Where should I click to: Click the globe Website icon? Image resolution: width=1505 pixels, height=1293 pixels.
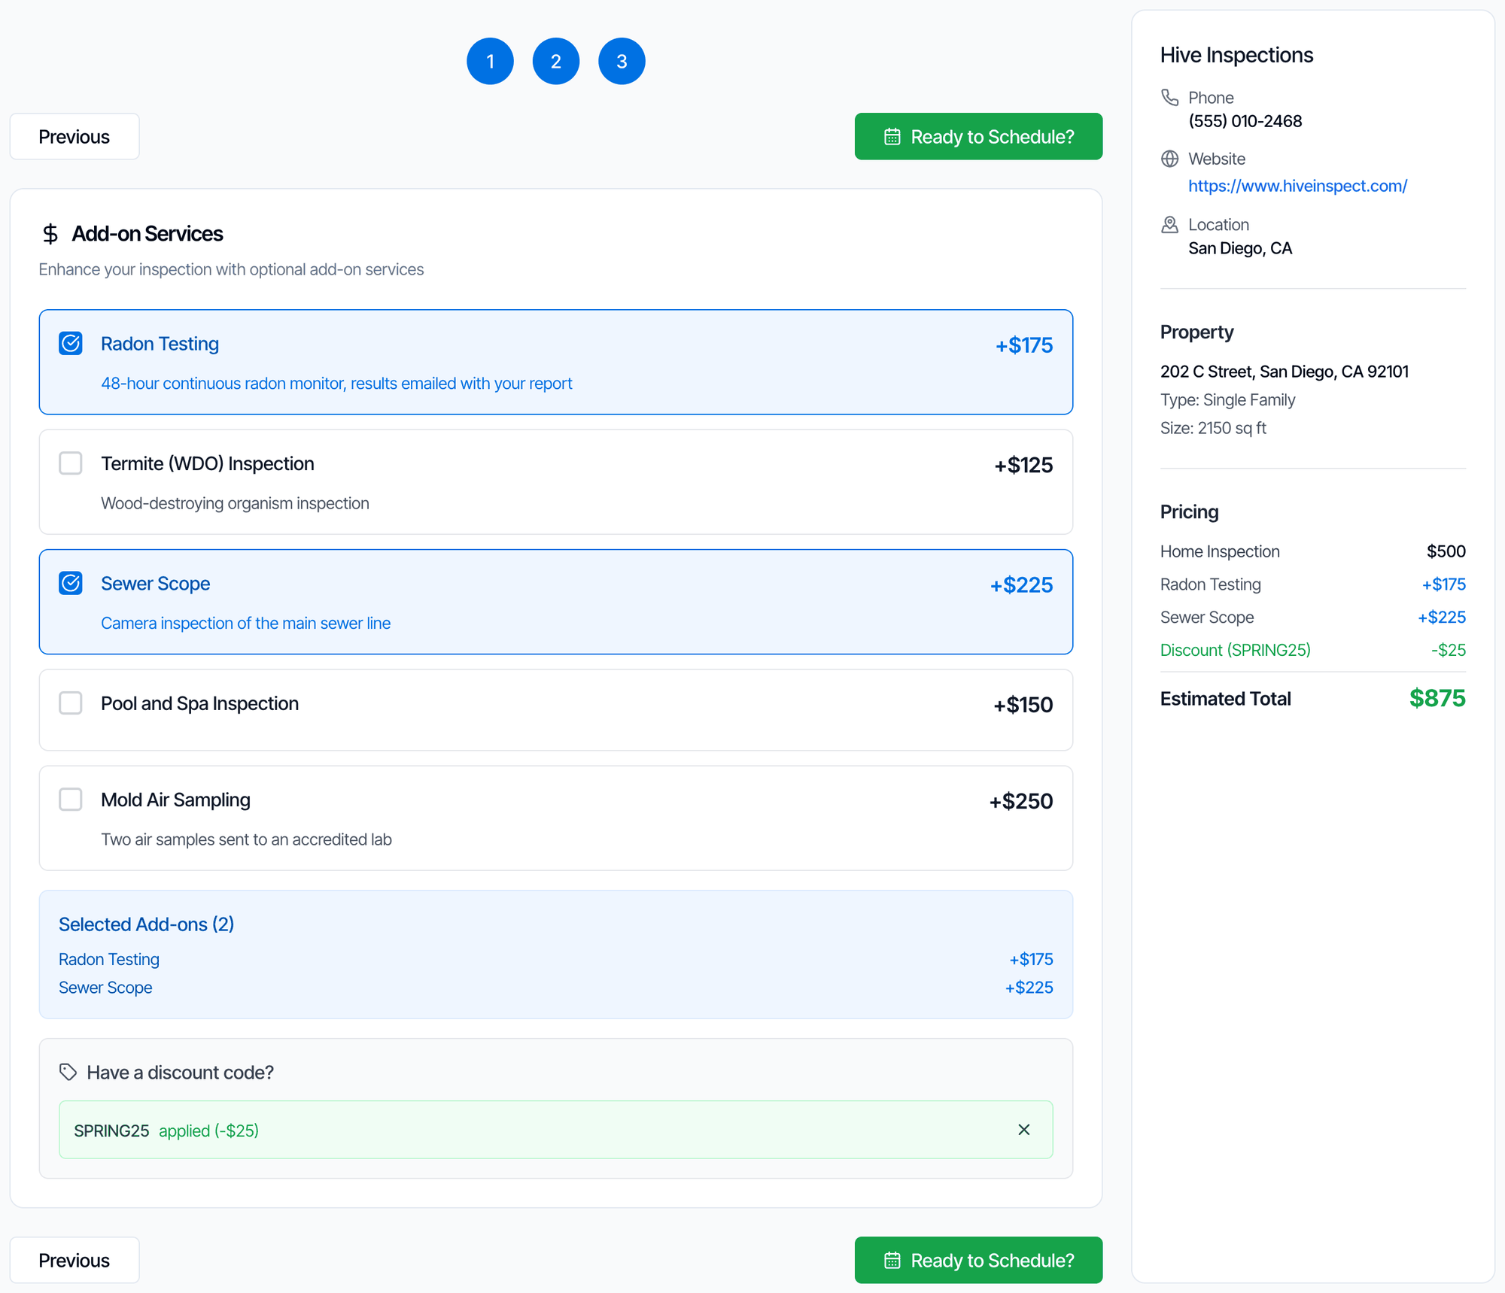coord(1169,159)
